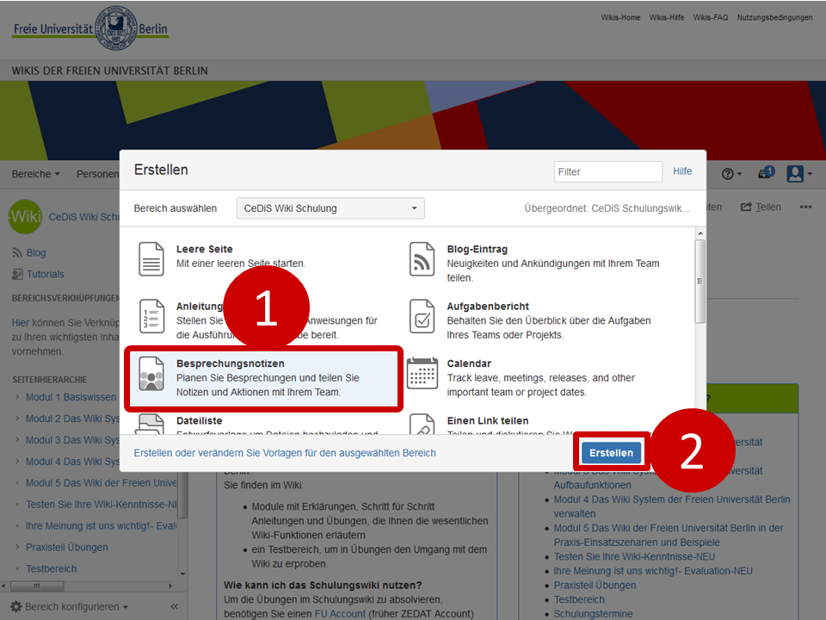Expand Modul 4 Das Wiki tree item

(17, 462)
